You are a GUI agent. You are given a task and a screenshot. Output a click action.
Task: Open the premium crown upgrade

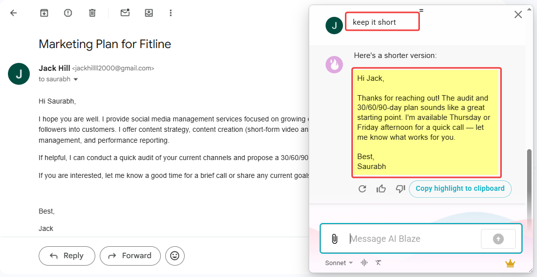(x=510, y=263)
